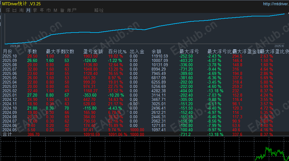The height and width of the screenshot is (161, 289).
Task: Click balance value 3114.11
Action: [x=159, y=95]
